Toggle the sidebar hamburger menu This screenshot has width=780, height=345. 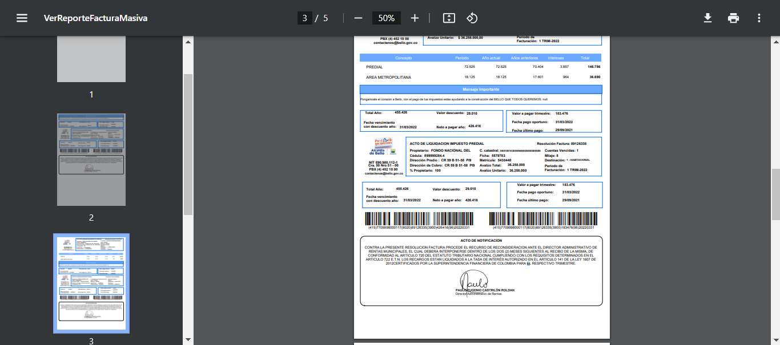(22, 18)
